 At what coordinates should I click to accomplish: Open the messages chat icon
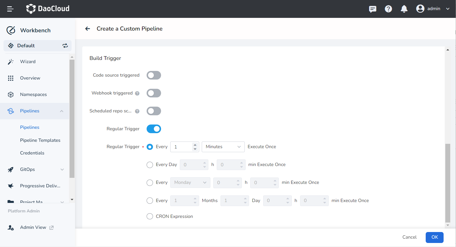coord(373,9)
